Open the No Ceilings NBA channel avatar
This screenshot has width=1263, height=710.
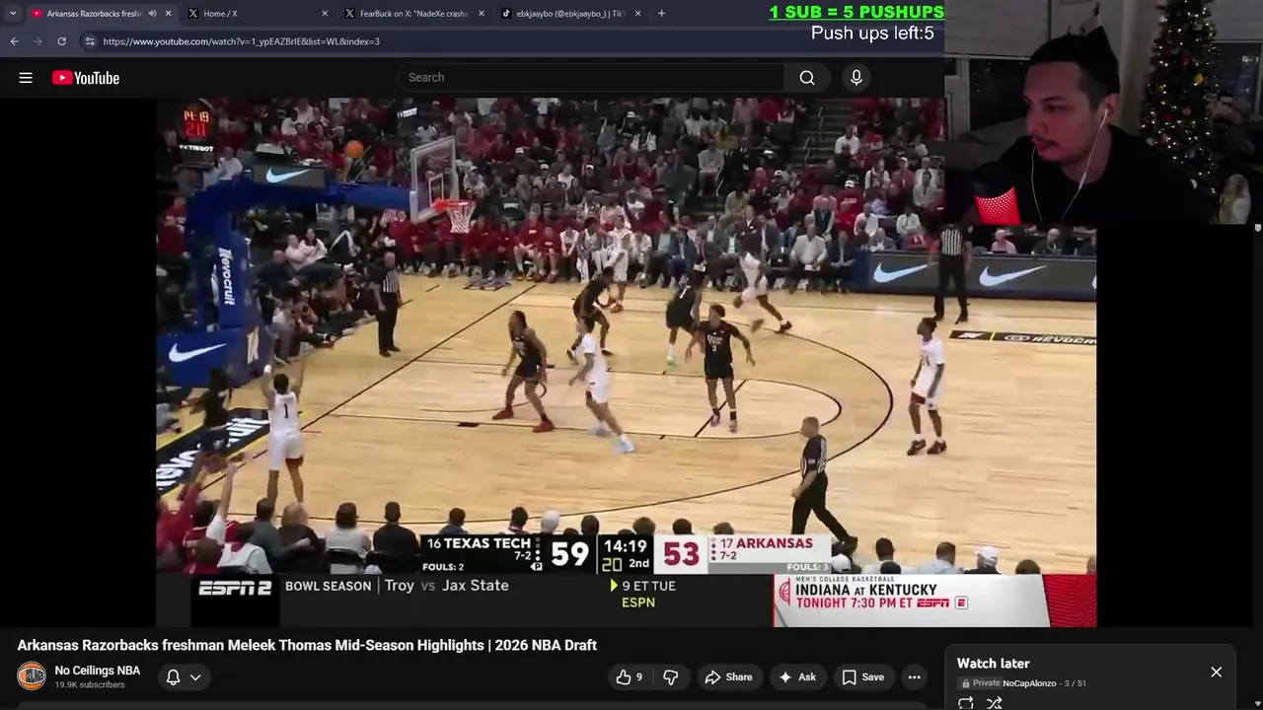click(32, 676)
